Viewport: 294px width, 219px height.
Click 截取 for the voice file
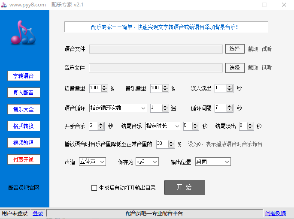[253, 49]
